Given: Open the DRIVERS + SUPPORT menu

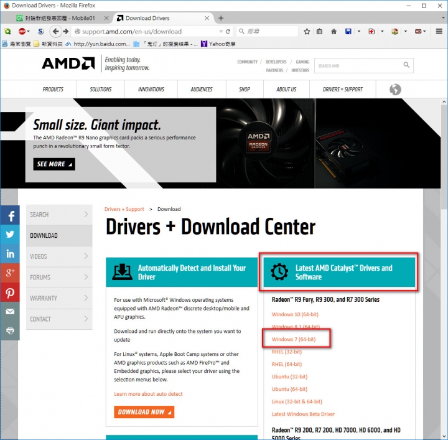Looking at the screenshot, I should coord(343,90).
